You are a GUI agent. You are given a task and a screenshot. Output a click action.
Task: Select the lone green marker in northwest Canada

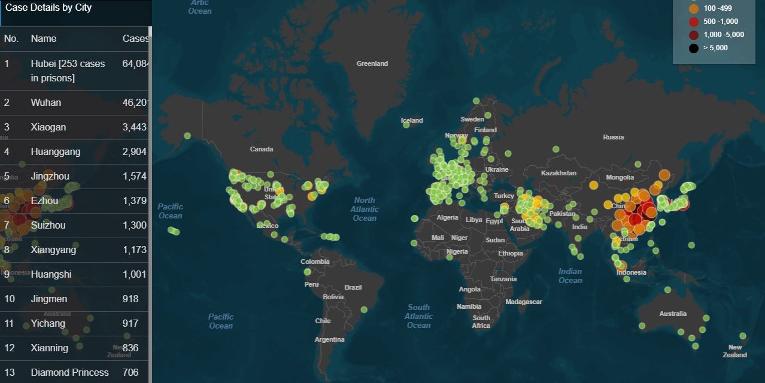[187, 136]
